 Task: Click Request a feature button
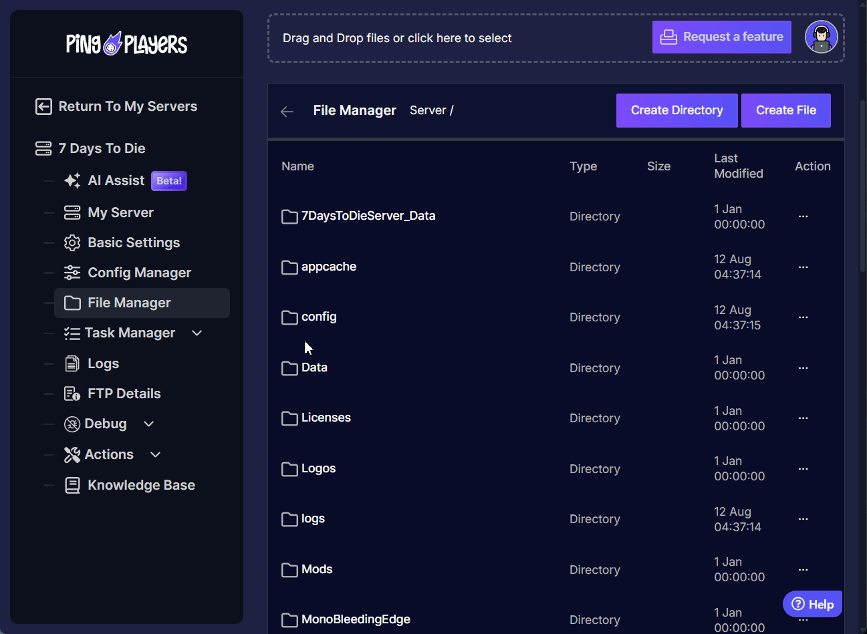click(722, 37)
